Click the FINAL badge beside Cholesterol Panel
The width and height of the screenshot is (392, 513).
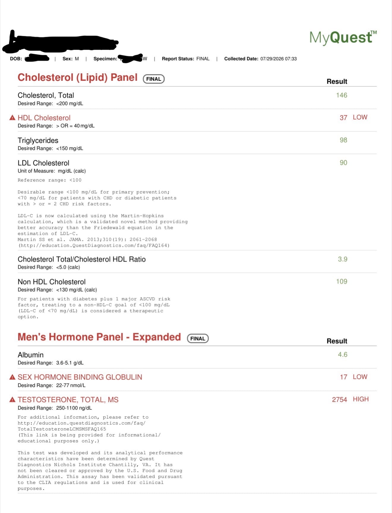[x=154, y=79]
